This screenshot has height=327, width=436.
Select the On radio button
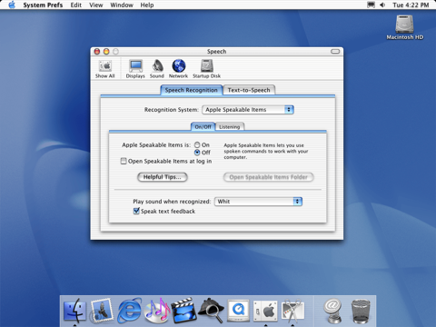click(x=197, y=145)
